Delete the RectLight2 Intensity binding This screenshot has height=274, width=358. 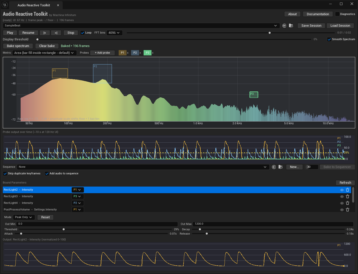point(348,190)
